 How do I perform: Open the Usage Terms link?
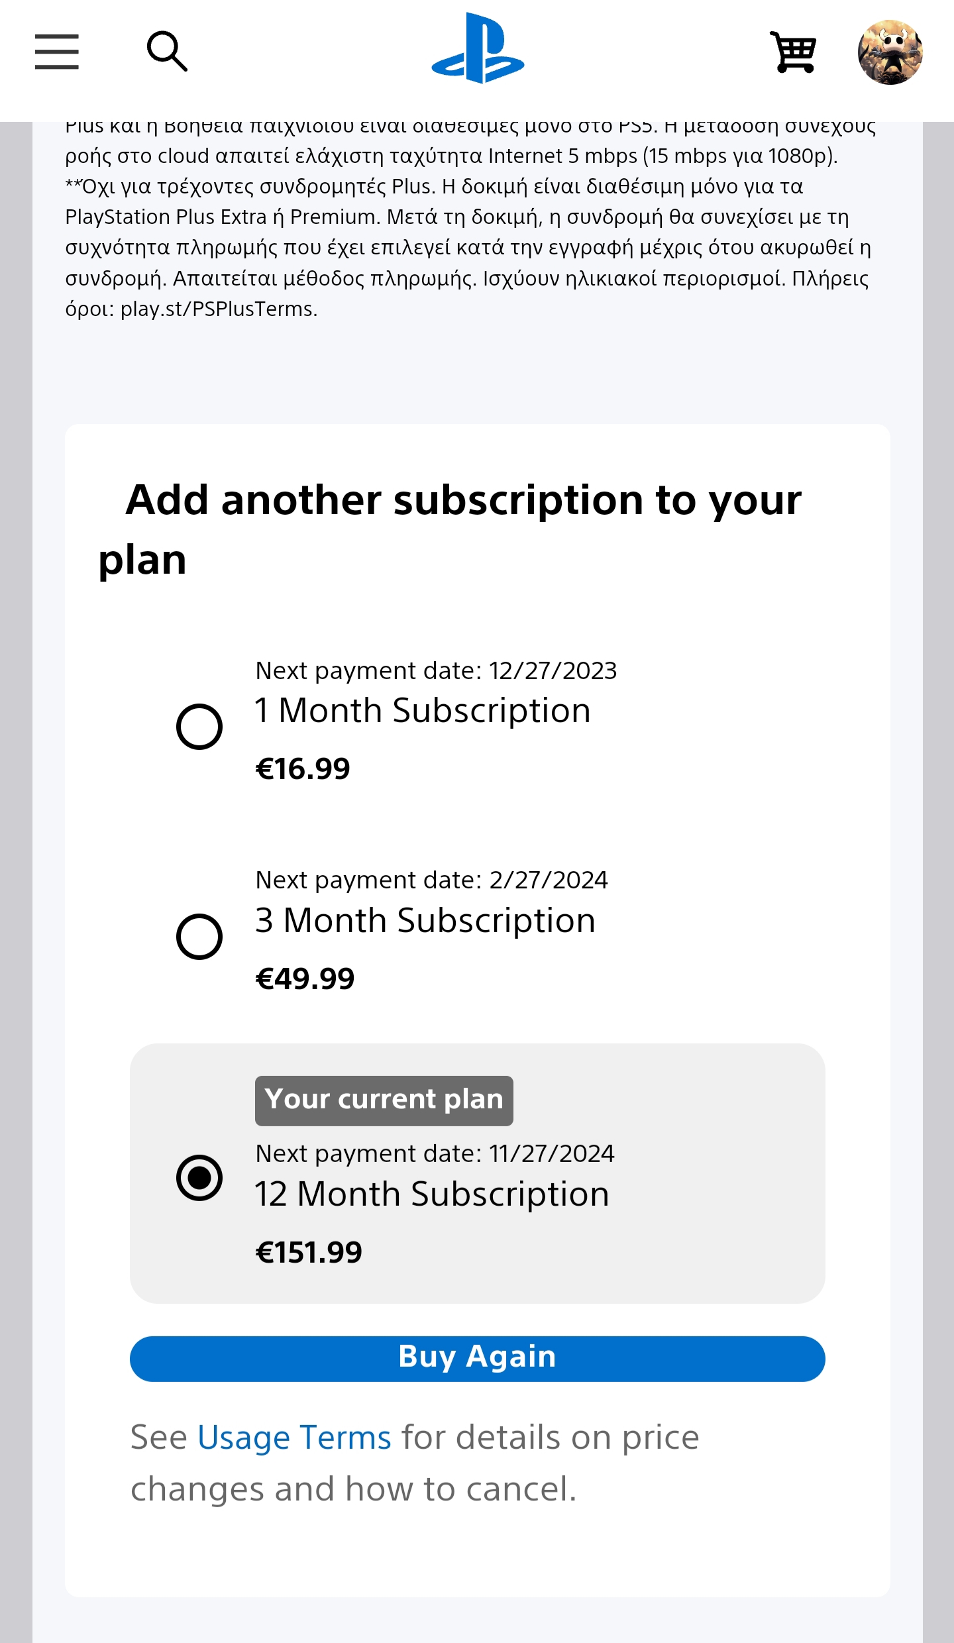pos(294,1438)
